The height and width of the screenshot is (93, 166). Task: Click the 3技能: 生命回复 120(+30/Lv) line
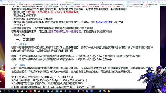pos(49,80)
